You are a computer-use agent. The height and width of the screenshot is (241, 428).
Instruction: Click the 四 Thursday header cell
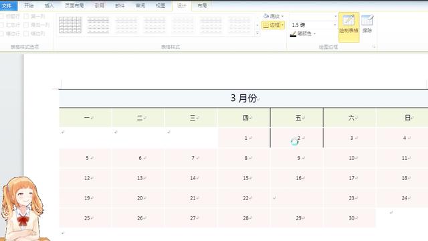point(244,118)
